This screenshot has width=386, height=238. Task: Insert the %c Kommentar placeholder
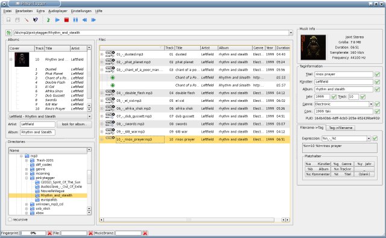tap(318, 174)
